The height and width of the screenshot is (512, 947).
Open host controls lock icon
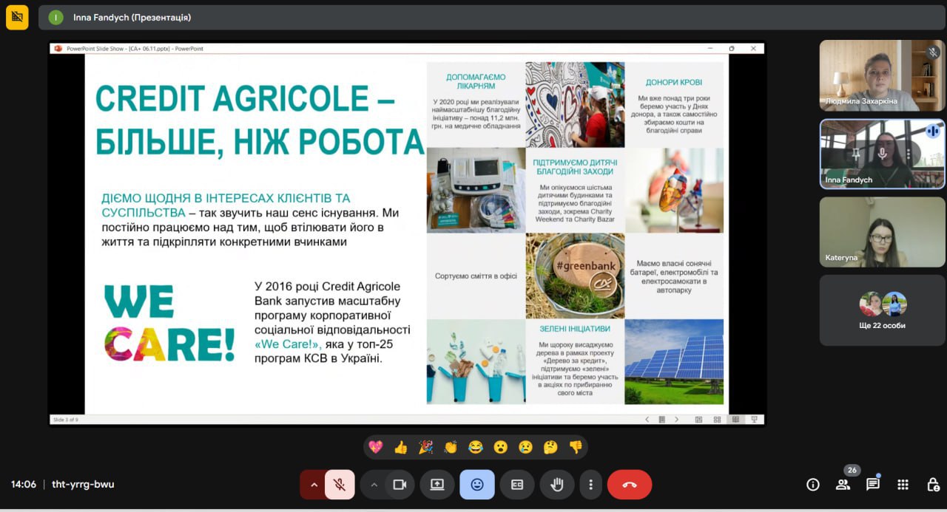tap(933, 485)
